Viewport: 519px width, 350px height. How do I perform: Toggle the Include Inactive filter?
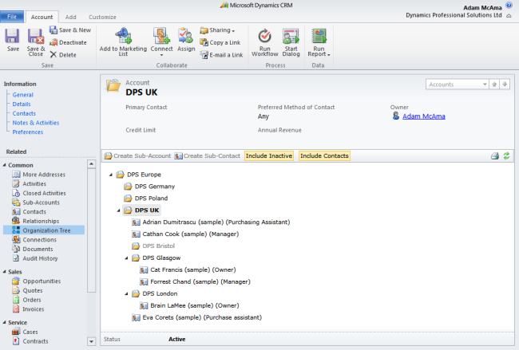(x=269, y=156)
